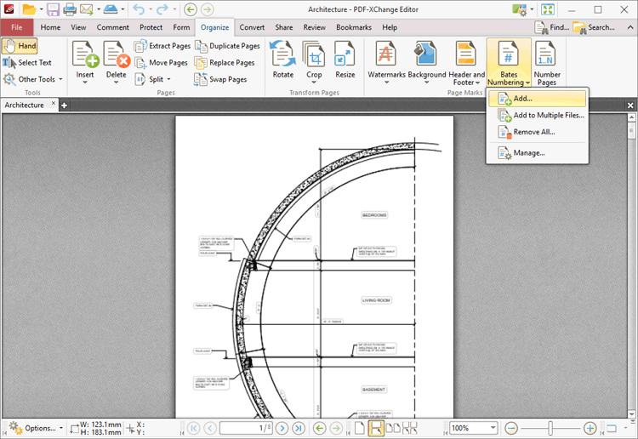
Task: Click the Options button in status bar
Action: [34, 428]
